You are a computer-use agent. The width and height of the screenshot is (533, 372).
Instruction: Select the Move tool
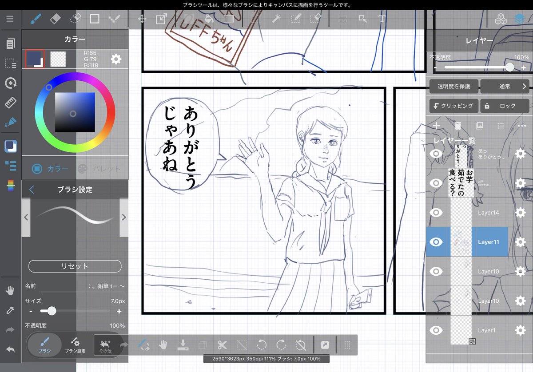point(142,19)
